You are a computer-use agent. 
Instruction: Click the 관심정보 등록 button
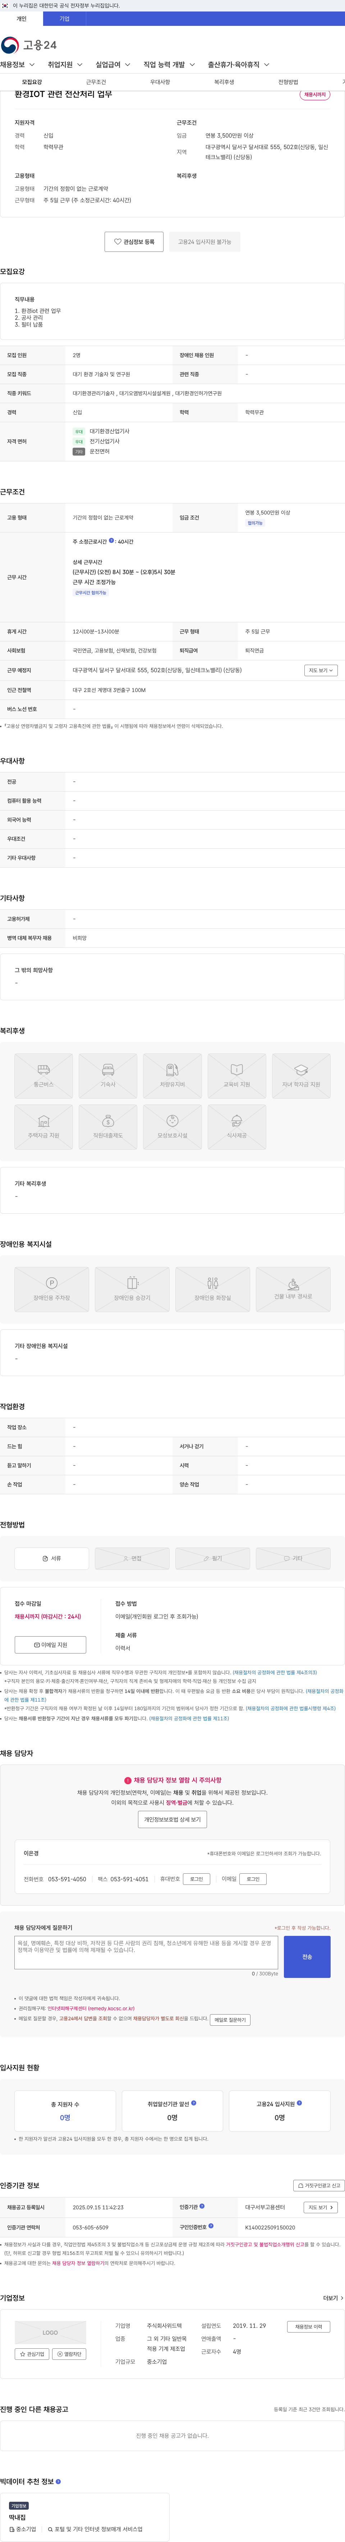[134, 242]
